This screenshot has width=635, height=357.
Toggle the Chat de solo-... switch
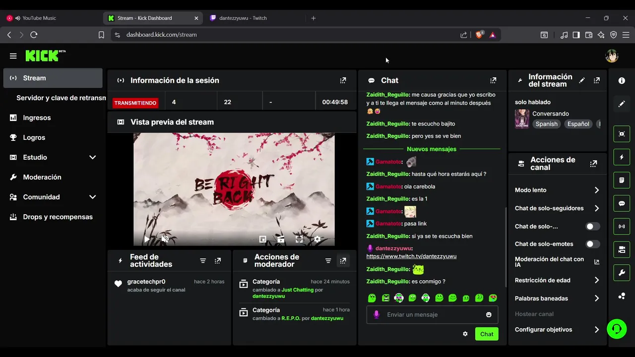tap(593, 227)
